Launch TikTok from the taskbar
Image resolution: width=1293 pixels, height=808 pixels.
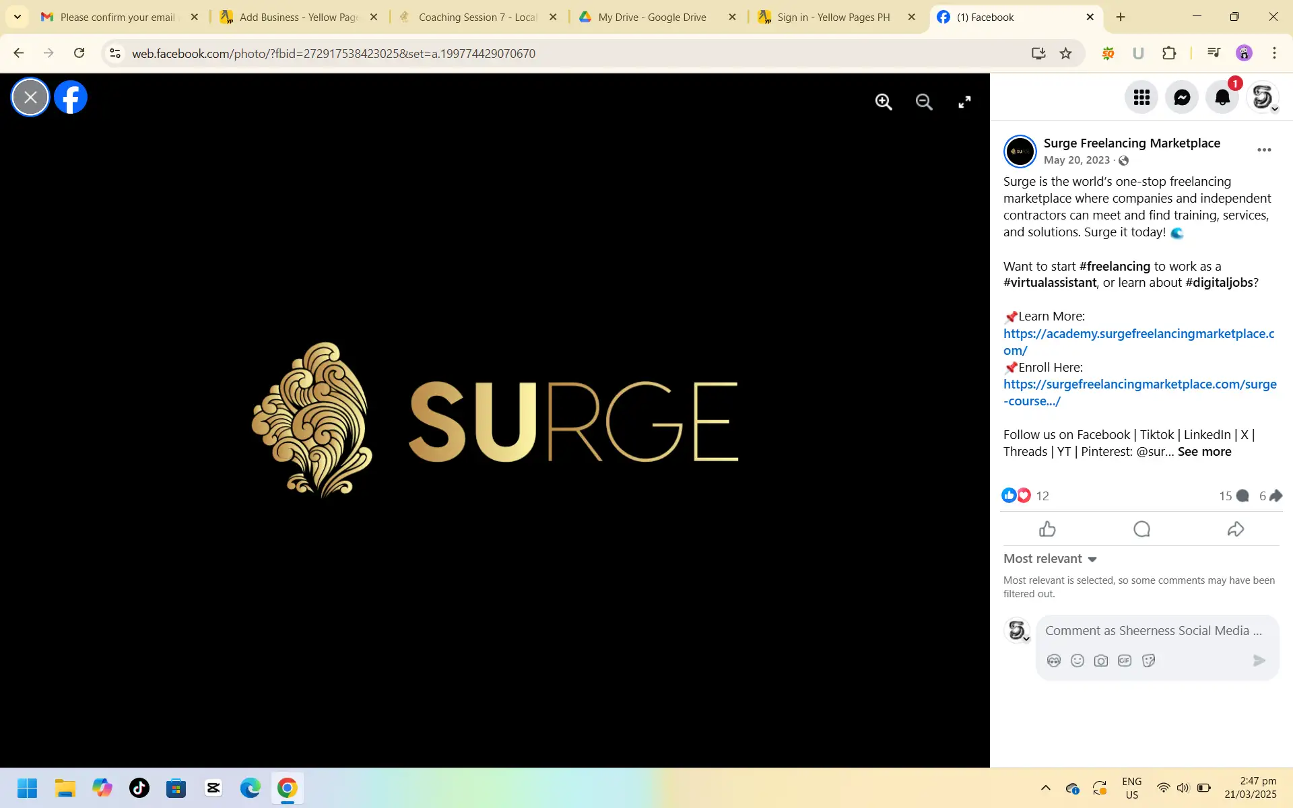(x=139, y=788)
